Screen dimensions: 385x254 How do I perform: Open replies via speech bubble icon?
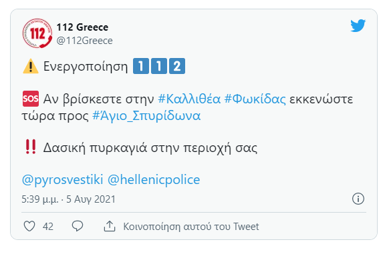[78, 226]
